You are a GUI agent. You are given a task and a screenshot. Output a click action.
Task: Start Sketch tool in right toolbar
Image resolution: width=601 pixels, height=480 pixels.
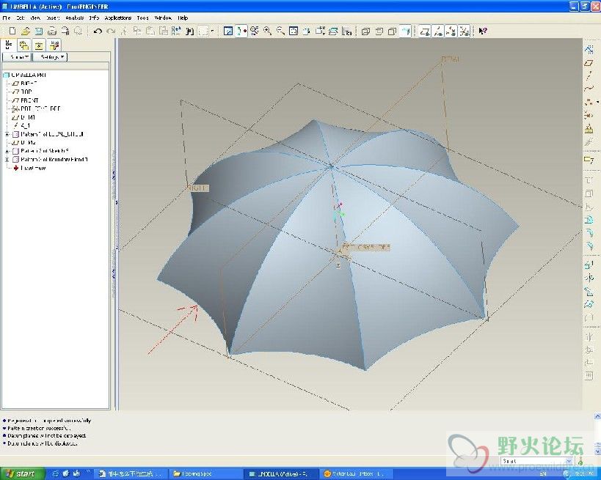589,49
